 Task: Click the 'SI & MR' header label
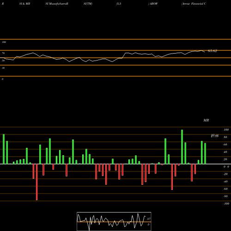pos(24,4)
